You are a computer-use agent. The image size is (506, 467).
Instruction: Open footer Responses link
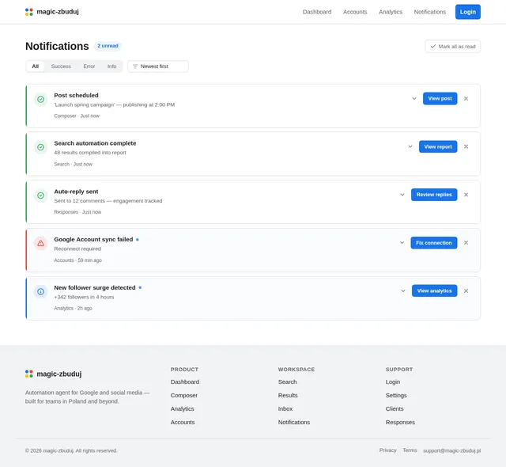point(400,423)
